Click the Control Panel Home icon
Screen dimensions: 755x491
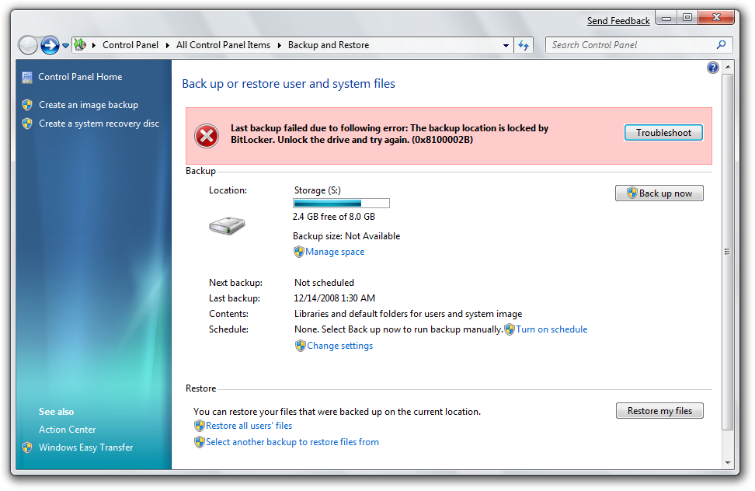point(27,77)
